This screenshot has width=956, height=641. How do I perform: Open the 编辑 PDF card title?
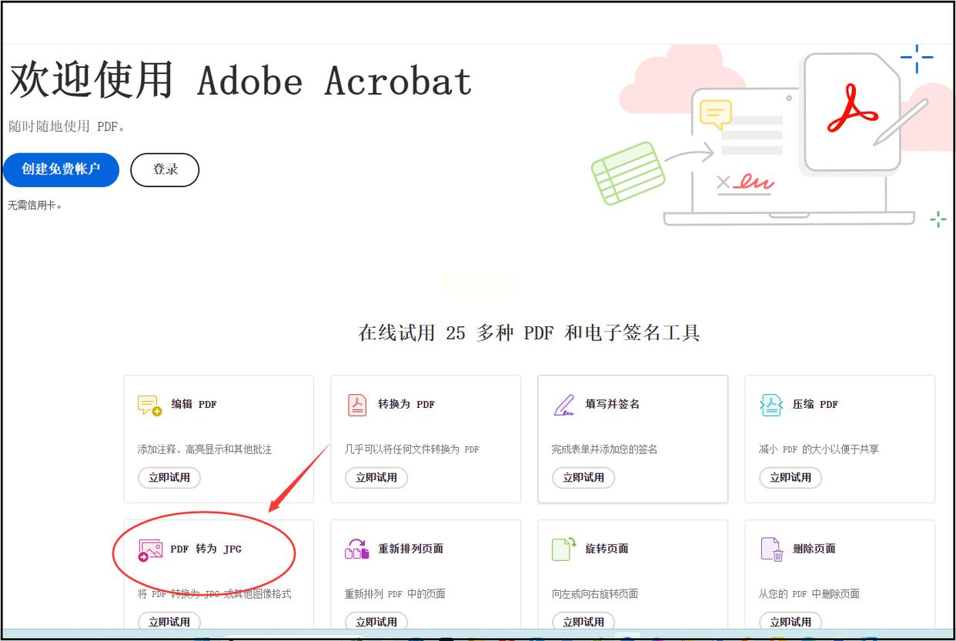194,404
